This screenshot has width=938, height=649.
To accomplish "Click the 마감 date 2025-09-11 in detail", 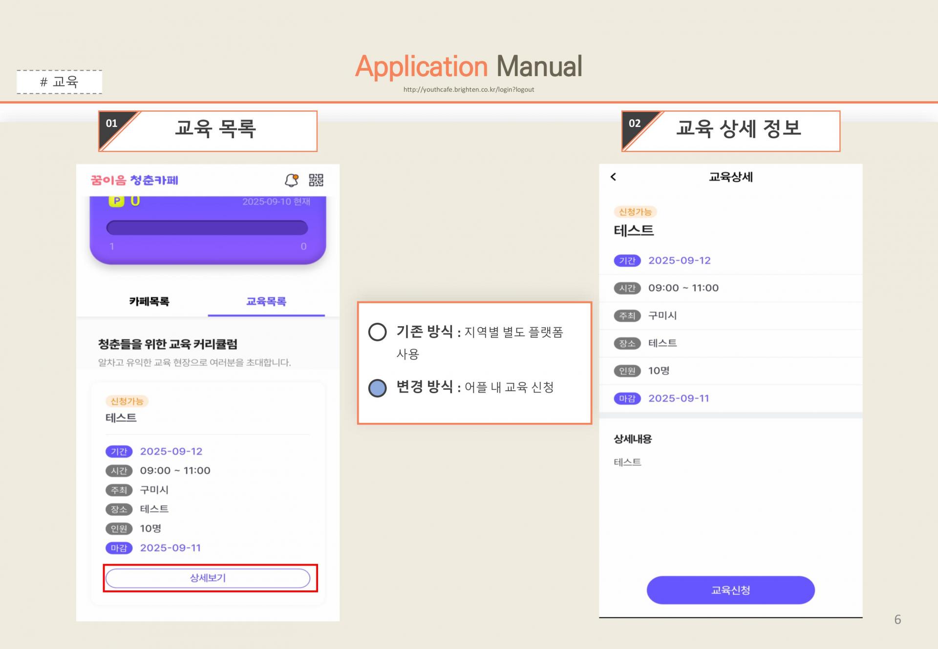I will point(679,398).
